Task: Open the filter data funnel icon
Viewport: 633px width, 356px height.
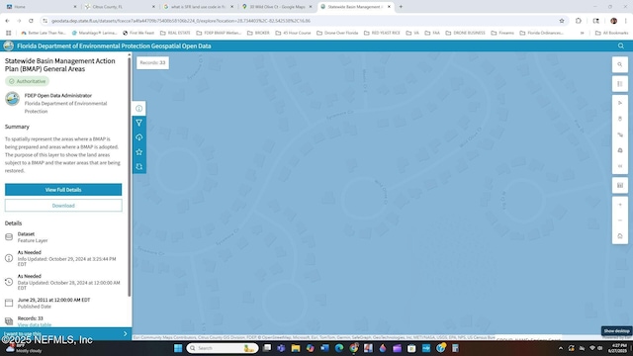Action: point(138,123)
